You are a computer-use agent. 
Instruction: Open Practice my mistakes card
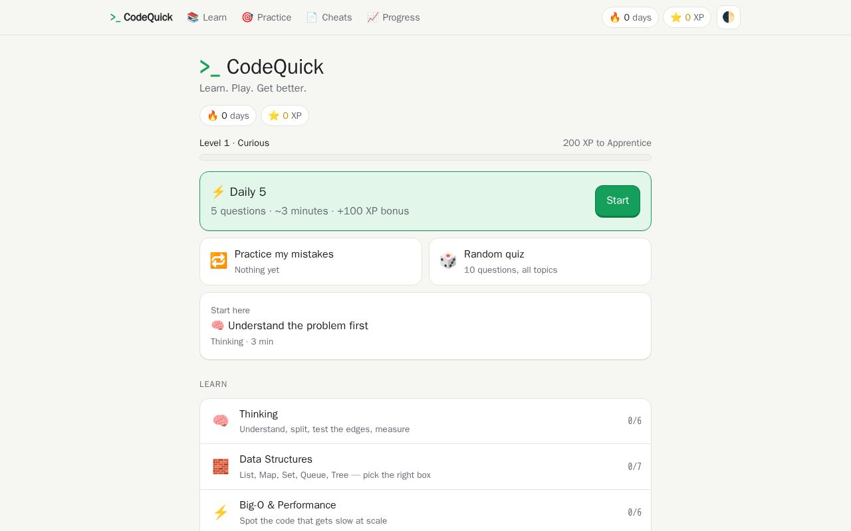[x=310, y=262]
